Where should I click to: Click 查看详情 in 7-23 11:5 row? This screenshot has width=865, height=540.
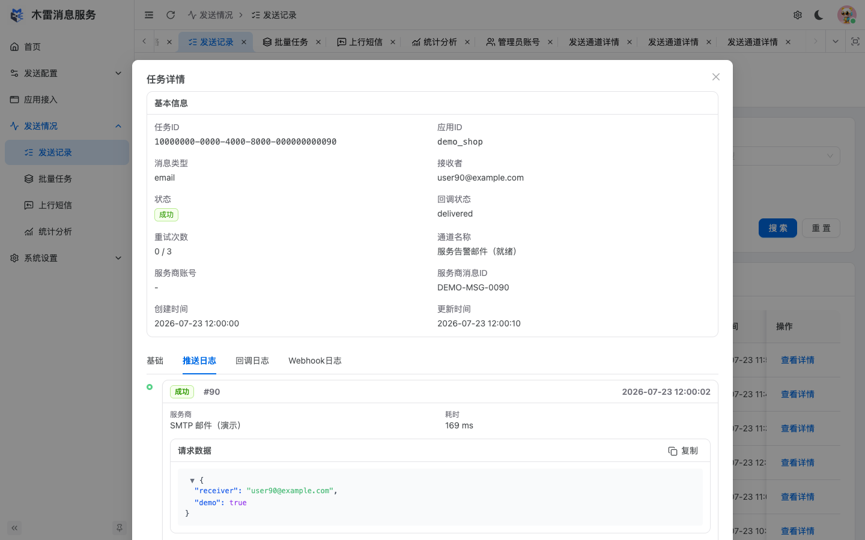tap(798, 360)
